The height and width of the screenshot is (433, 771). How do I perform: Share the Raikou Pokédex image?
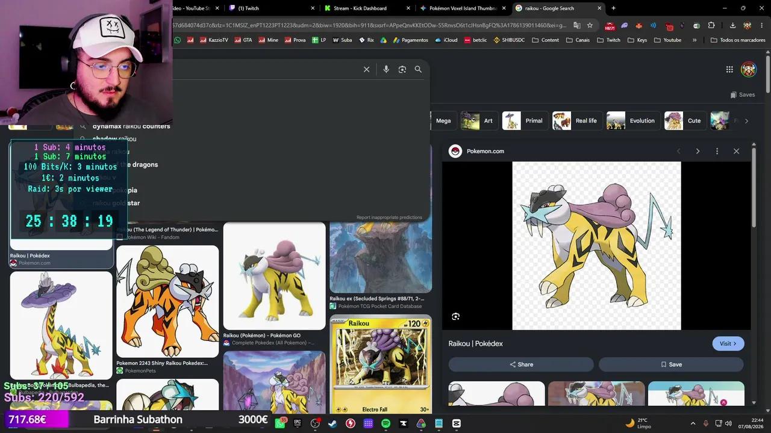[x=521, y=364]
